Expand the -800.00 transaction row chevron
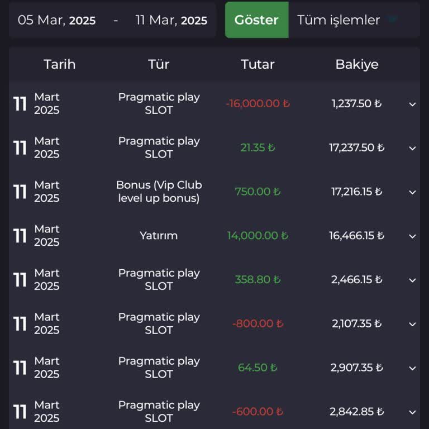Screen dimensions: 429x429 (412, 324)
